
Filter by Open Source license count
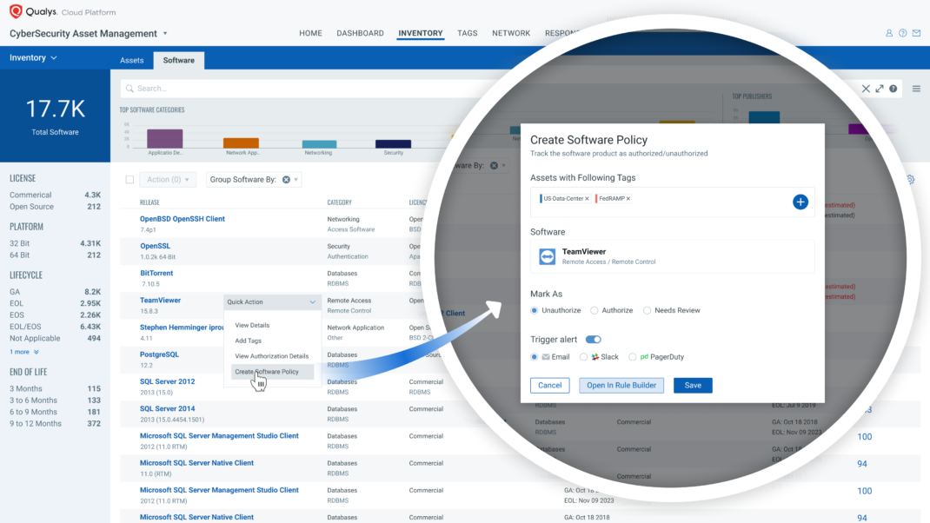(x=55, y=207)
